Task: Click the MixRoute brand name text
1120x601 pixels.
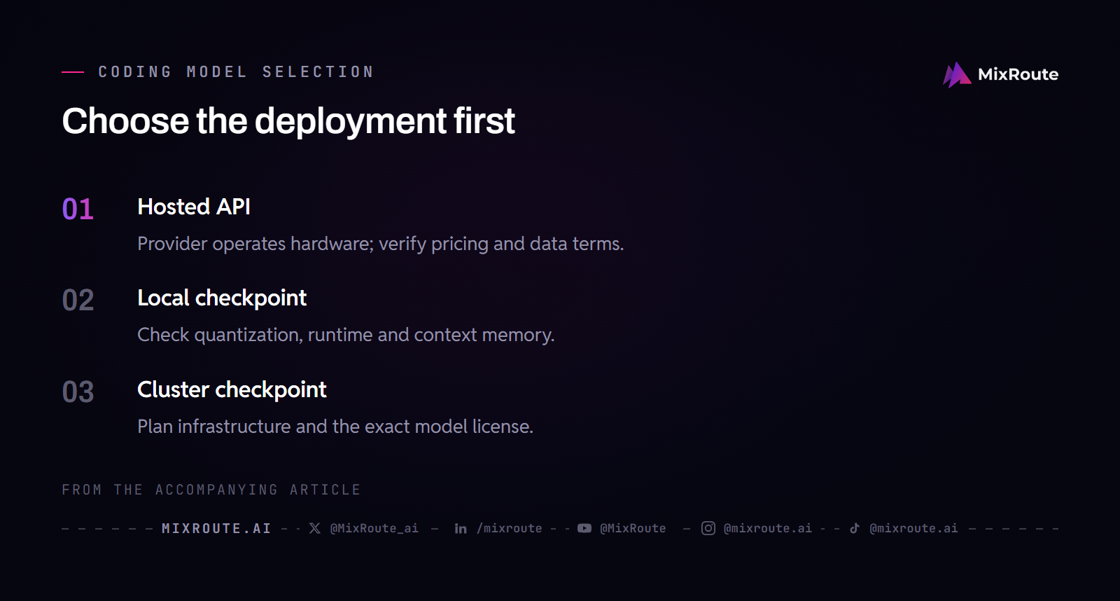Action: [1018, 74]
